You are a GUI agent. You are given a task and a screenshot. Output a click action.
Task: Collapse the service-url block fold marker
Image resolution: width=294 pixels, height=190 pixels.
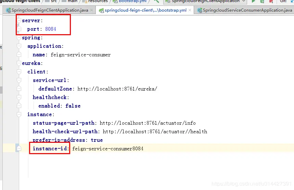coord(19,80)
